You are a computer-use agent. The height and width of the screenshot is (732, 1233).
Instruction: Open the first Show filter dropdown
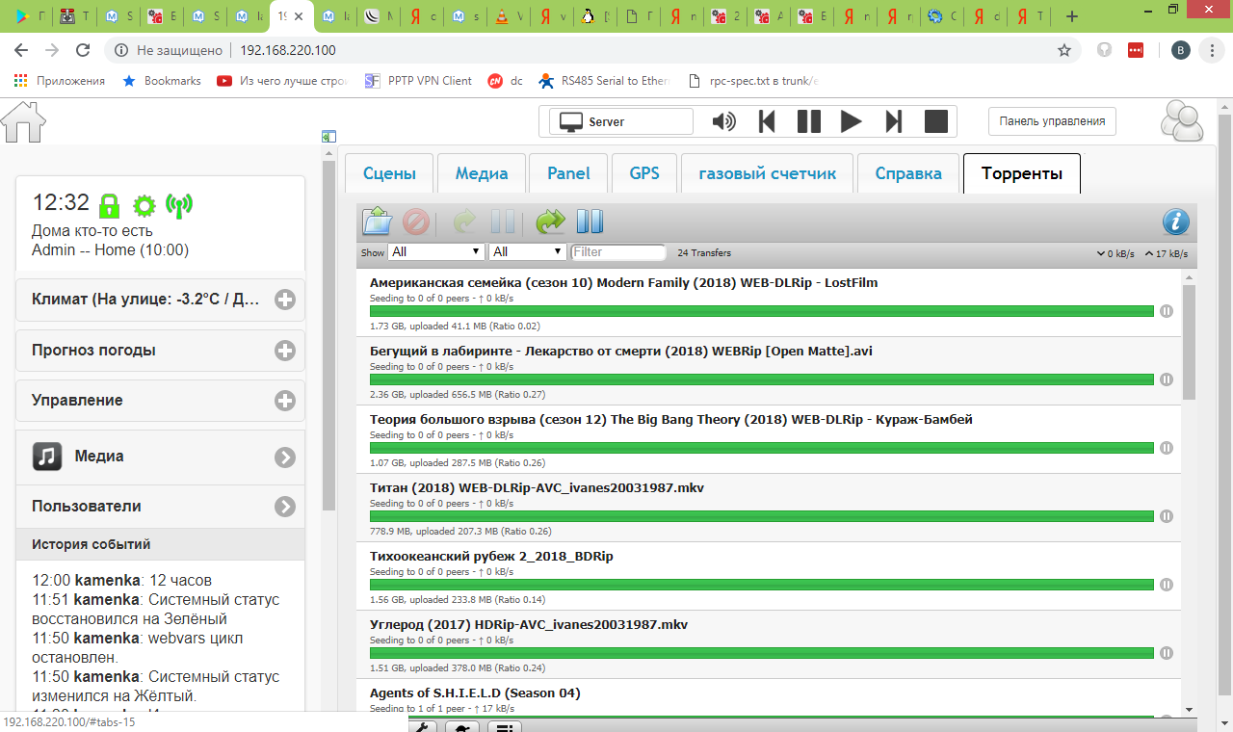[435, 252]
